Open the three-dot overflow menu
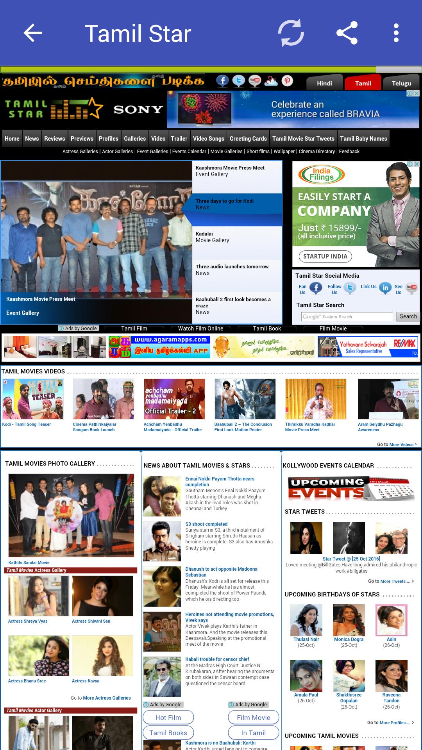 396,33
